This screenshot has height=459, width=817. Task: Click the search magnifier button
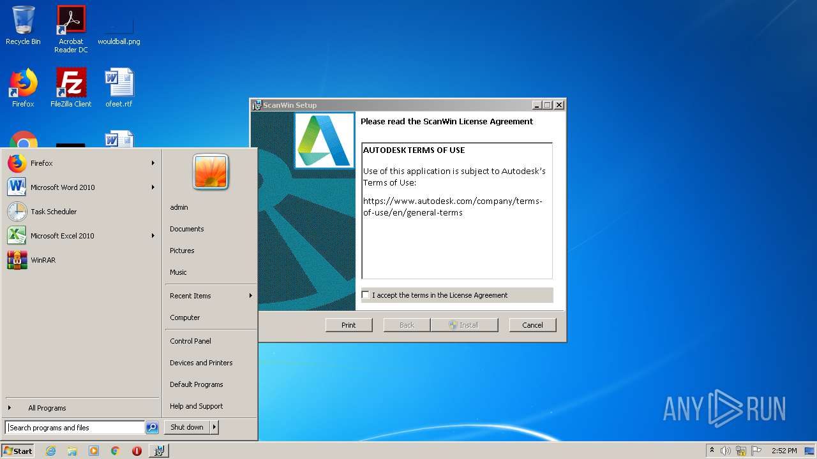pyautogui.click(x=152, y=428)
